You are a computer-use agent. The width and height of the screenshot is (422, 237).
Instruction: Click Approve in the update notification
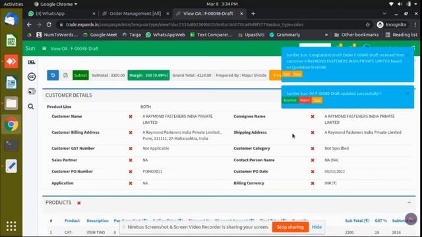[x=290, y=100]
